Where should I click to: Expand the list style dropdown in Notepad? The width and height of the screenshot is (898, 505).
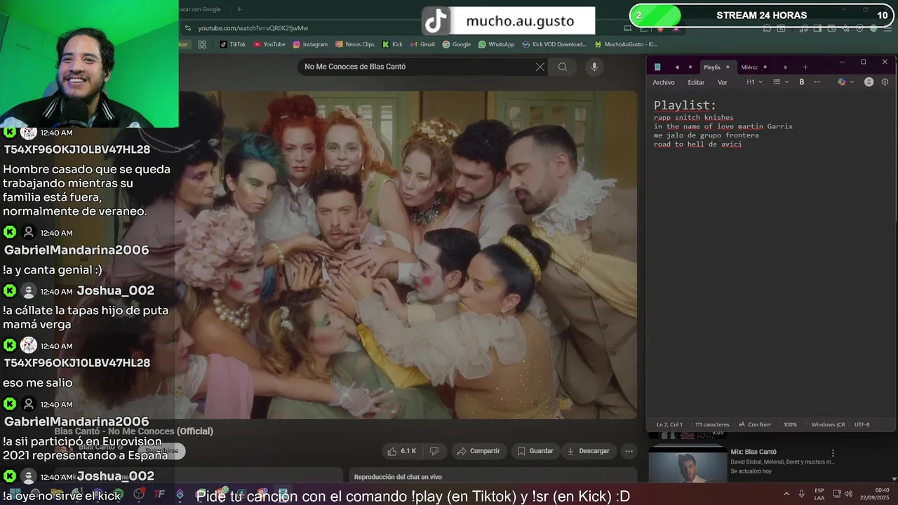coord(781,82)
